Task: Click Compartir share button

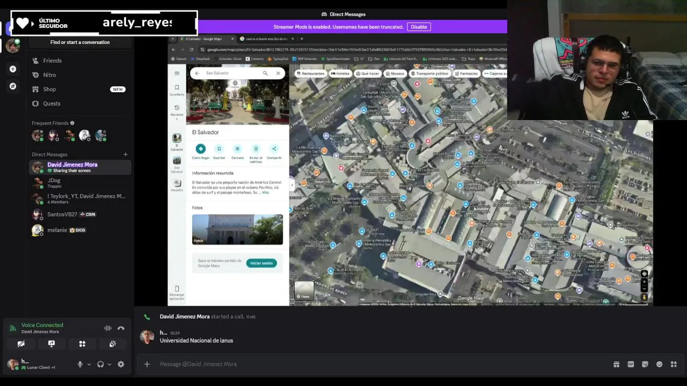Action: pos(274,152)
